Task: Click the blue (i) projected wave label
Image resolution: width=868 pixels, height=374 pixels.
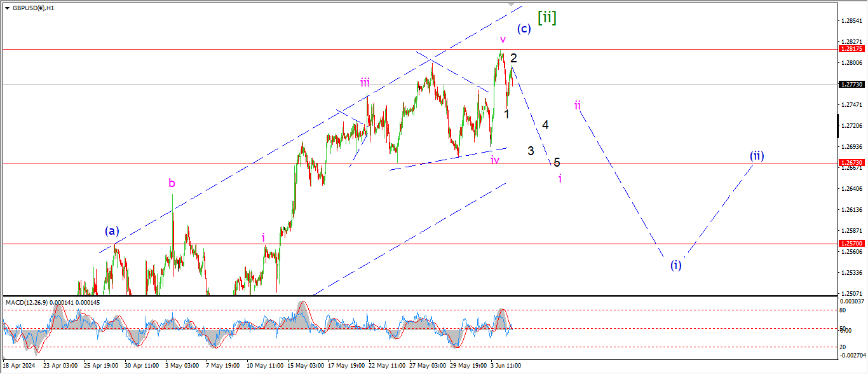Action: [x=676, y=265]
